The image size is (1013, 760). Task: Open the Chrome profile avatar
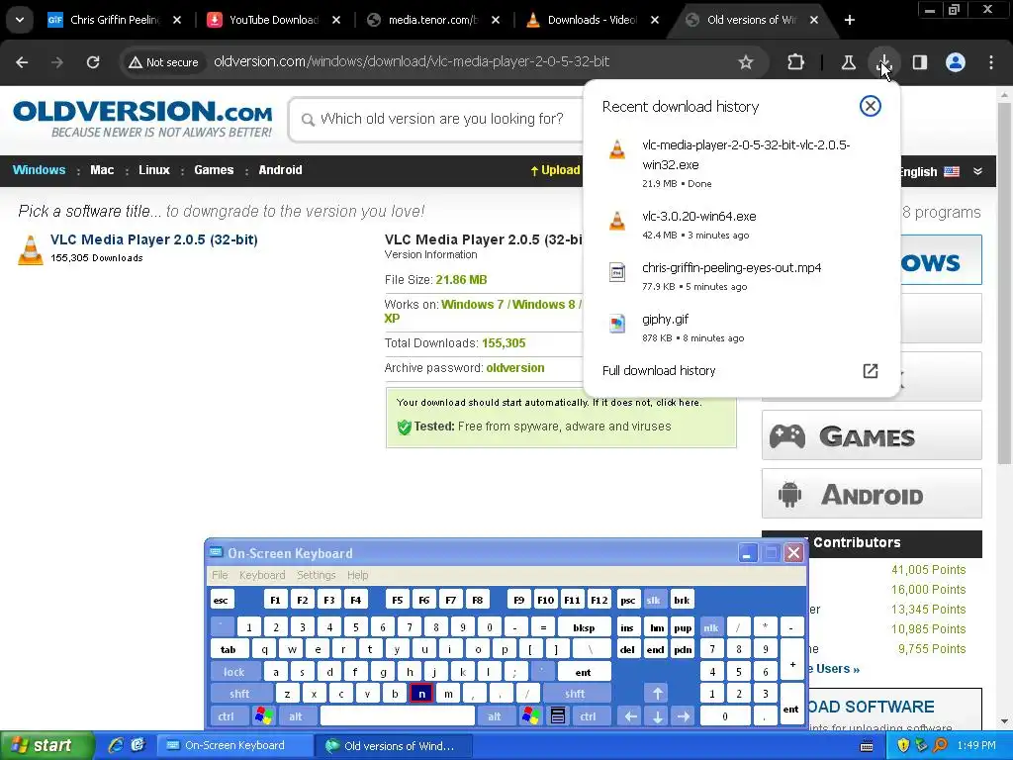point(956,62)
